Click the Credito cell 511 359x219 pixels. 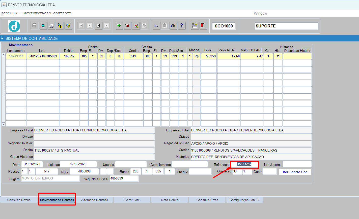[x=133, y=56]
